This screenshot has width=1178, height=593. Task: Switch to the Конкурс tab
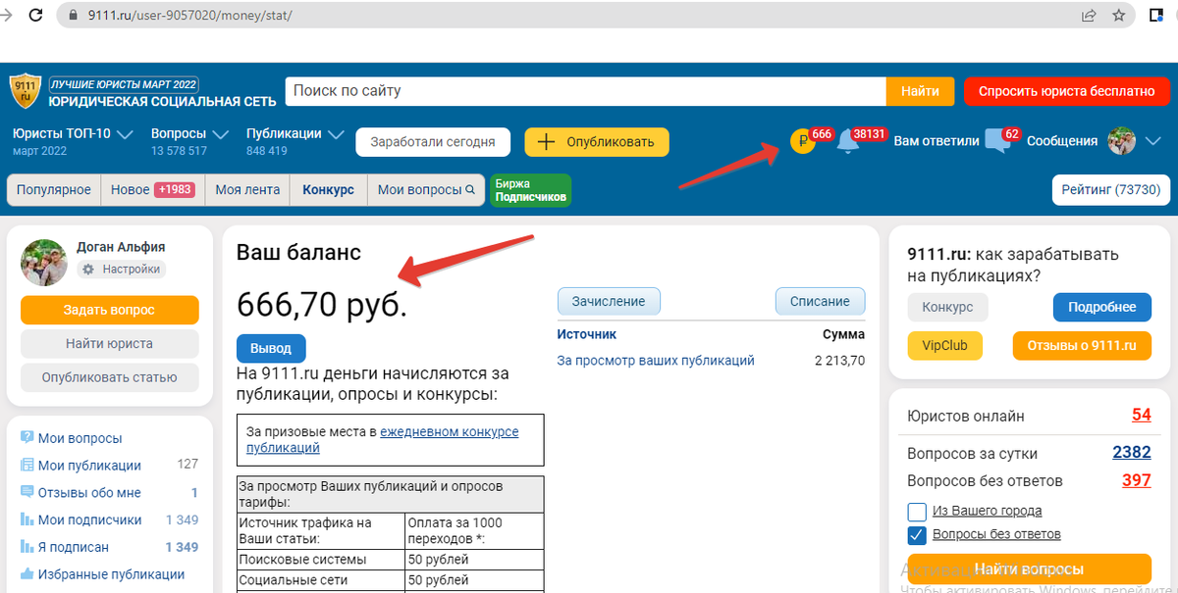pos(328,190)
